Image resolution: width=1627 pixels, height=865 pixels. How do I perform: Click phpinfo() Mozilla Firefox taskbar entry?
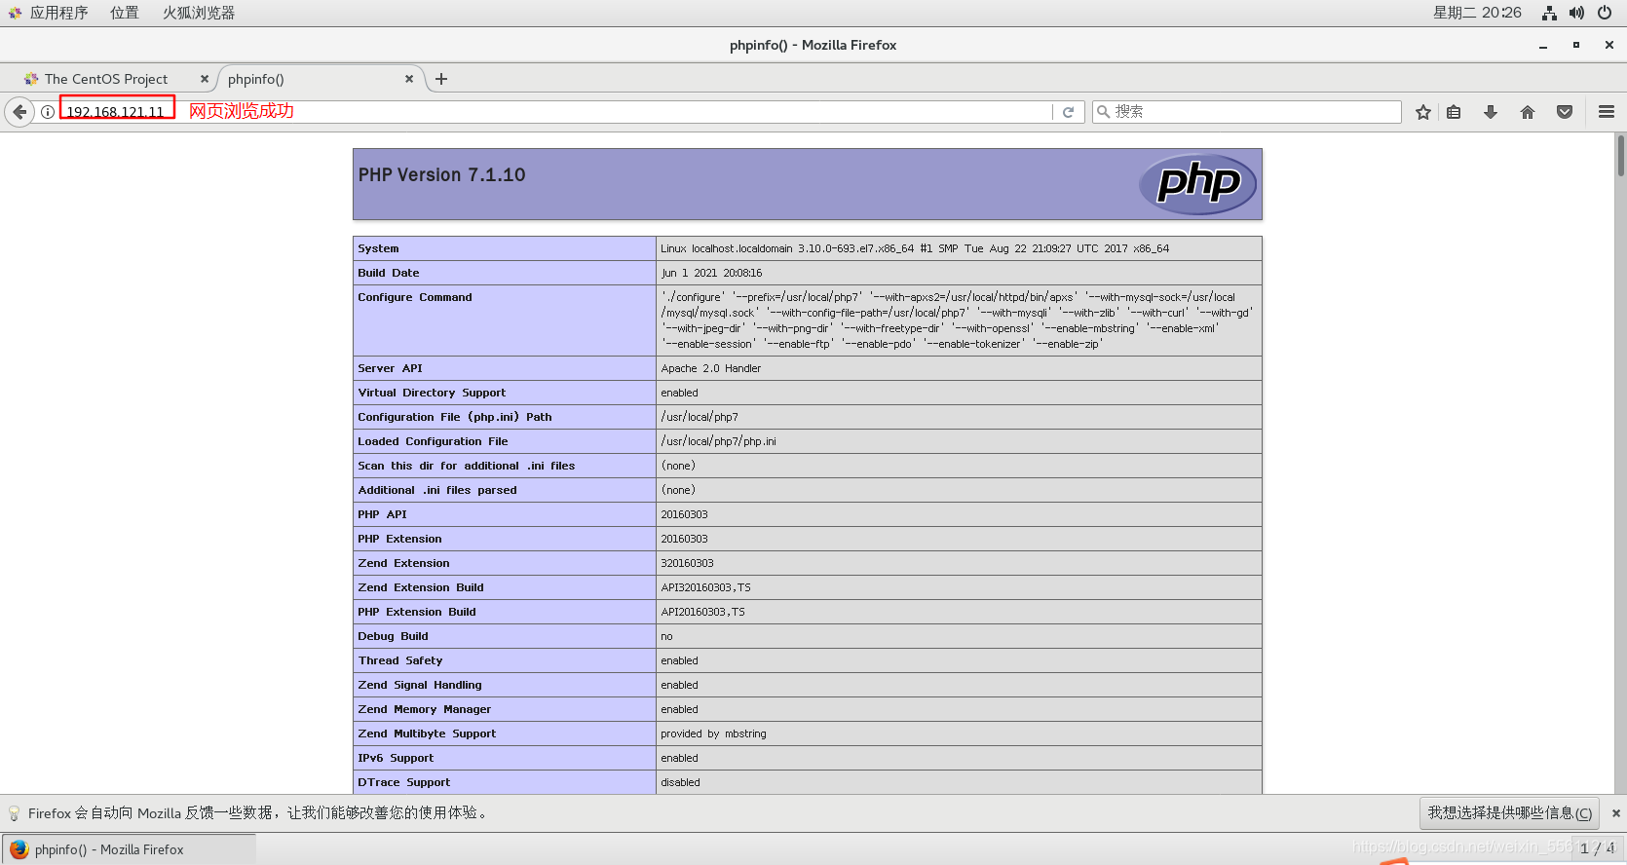[x=129, y=849]
